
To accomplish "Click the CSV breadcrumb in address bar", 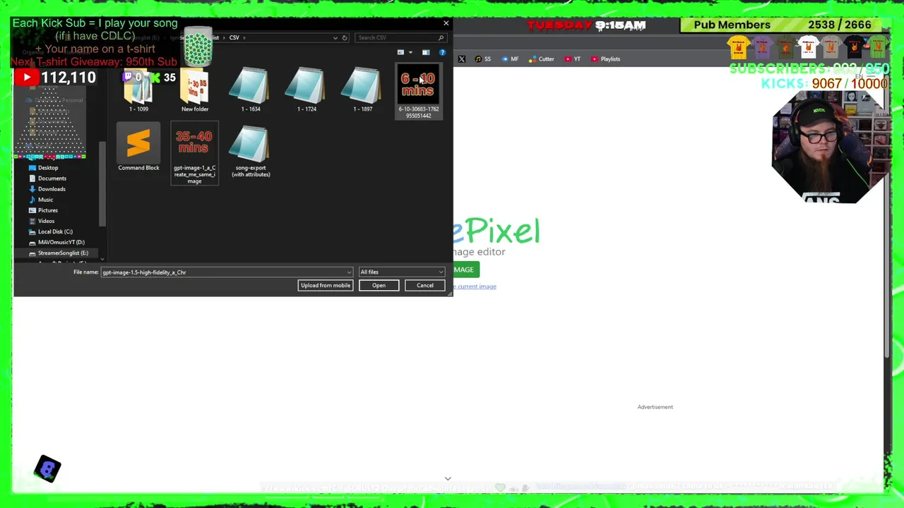I will tap(234, 38).
